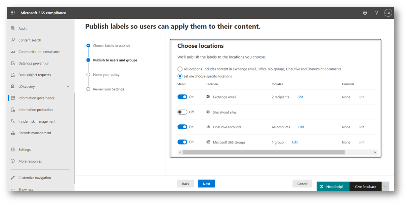Open More resources in the sidebar
408x205 pixels.
[30, 161]
